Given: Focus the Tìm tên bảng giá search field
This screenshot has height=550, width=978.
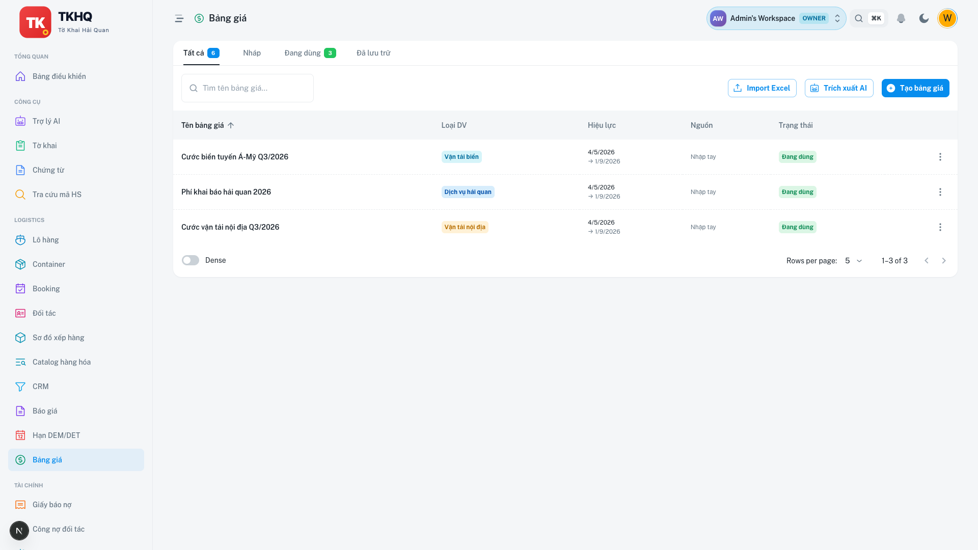Looking at the screenshot, I should (x=248, y=88).
